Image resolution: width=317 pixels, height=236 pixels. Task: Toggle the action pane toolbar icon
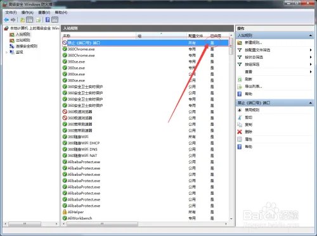55,20
